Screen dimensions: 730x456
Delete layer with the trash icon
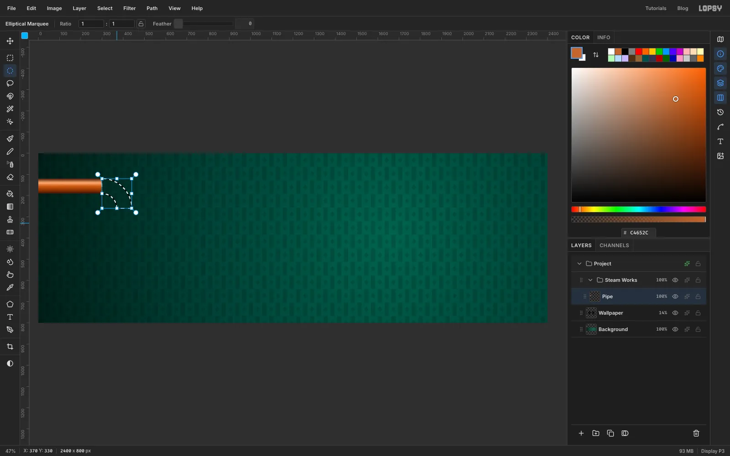pos(696,433)
